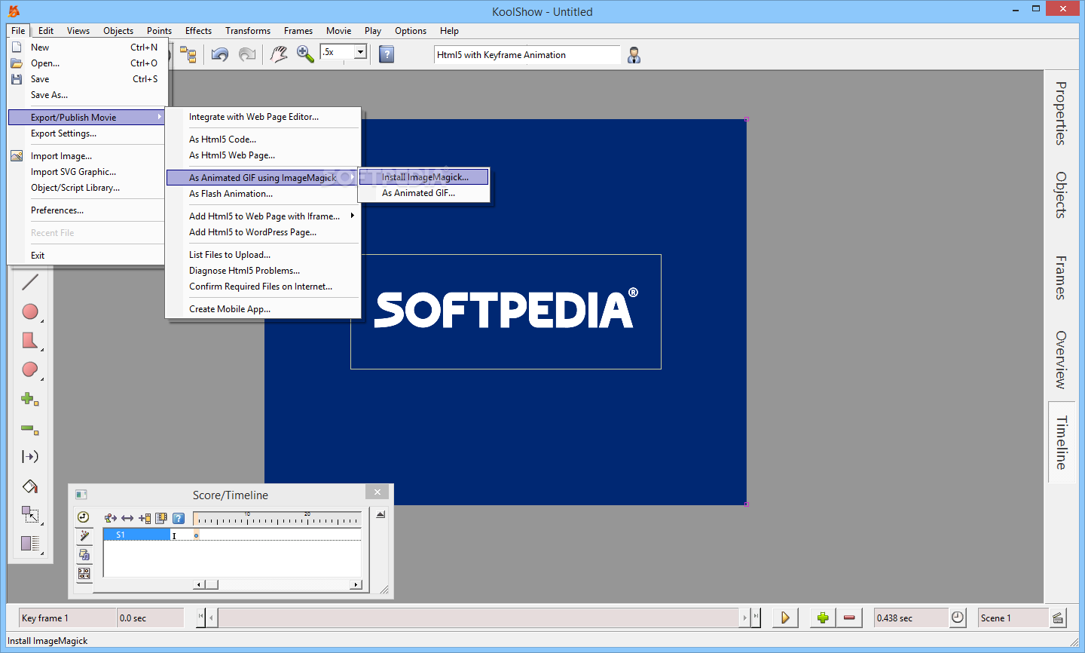
Task: Select the paint bucket fill tool
Action: tap(30, 486)
